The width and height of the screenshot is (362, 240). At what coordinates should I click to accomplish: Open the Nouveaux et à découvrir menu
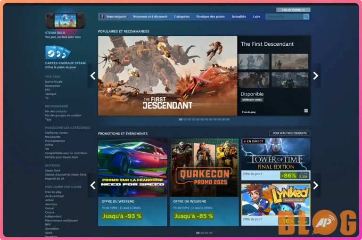tap(150, 17)
